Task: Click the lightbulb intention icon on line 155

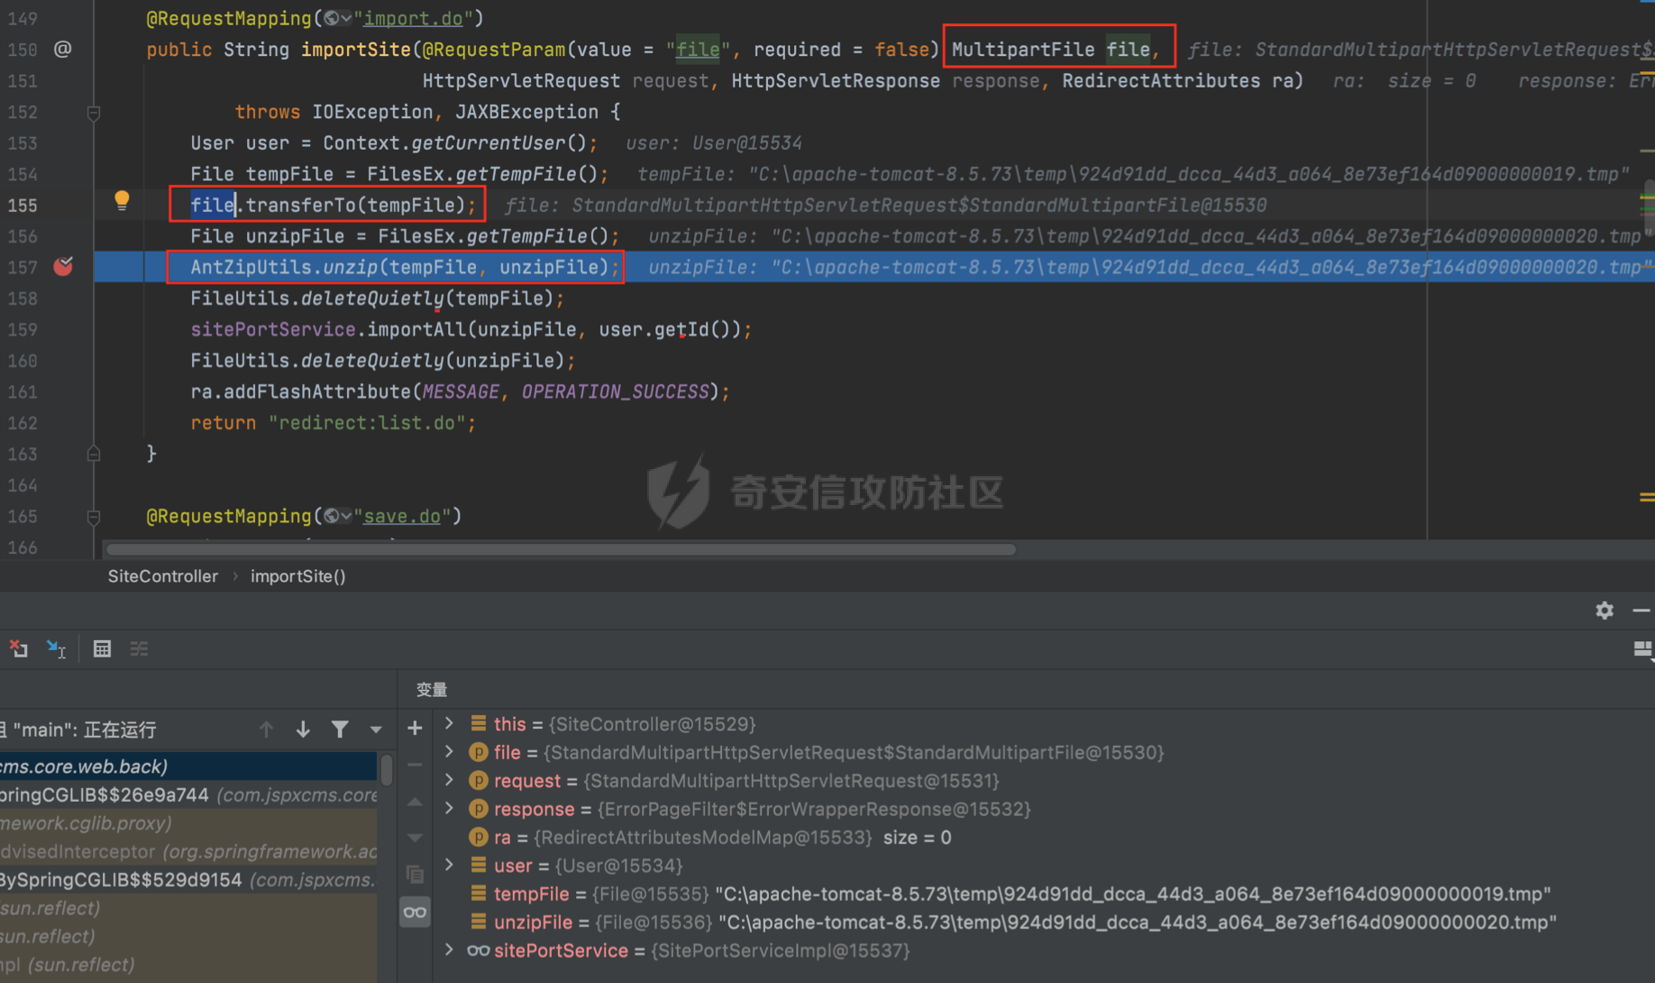Action: (x=122, y=200)
